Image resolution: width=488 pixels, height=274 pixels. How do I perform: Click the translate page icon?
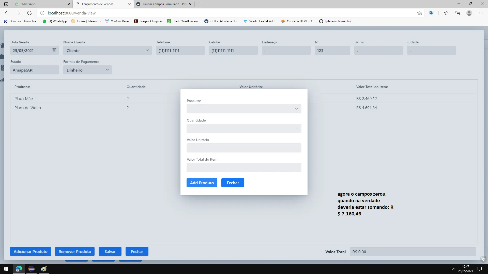(x=431, y=13)
